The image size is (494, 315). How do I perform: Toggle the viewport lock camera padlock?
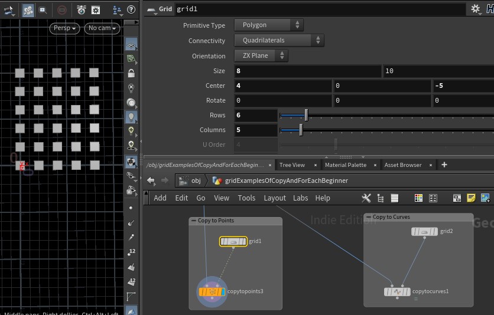pos(131,73)
